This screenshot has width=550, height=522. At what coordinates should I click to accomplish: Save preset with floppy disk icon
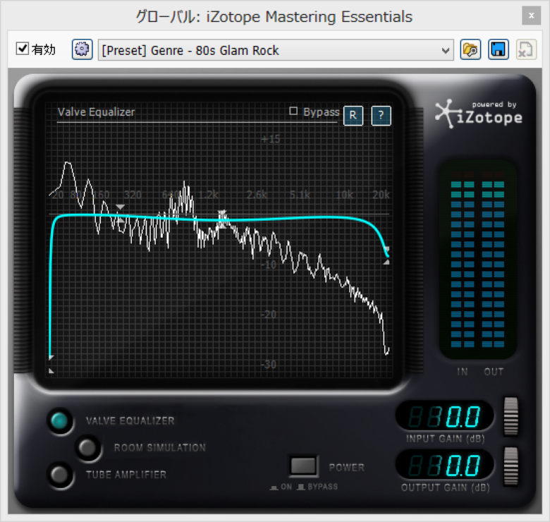pyautogui.click(x=498, y=49)
